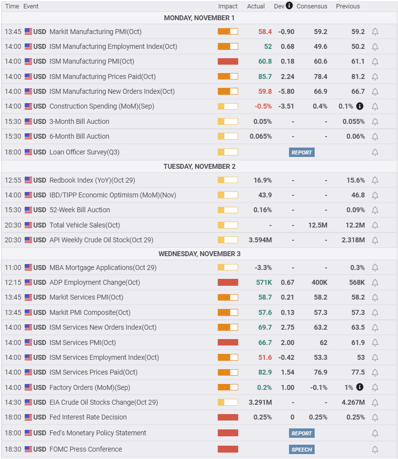
Task: Set alert for Fed's Monetary Policy Statement
Action: 375,433
